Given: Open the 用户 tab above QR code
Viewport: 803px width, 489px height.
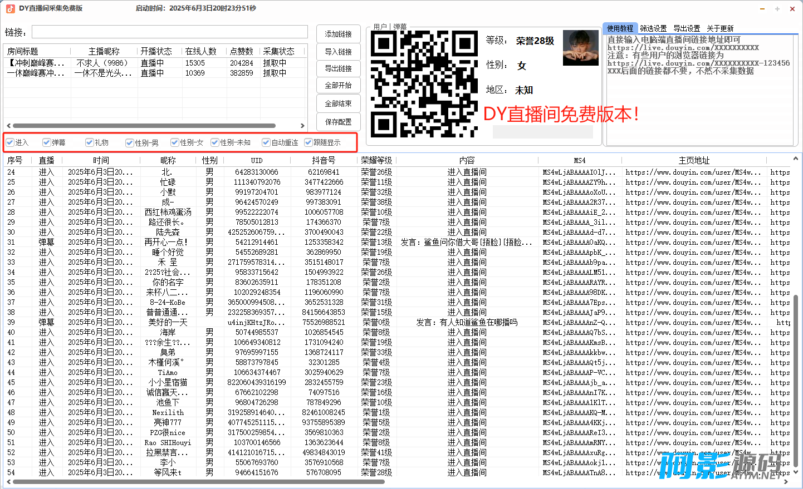Looking at the screenshot, I should 380,27.
